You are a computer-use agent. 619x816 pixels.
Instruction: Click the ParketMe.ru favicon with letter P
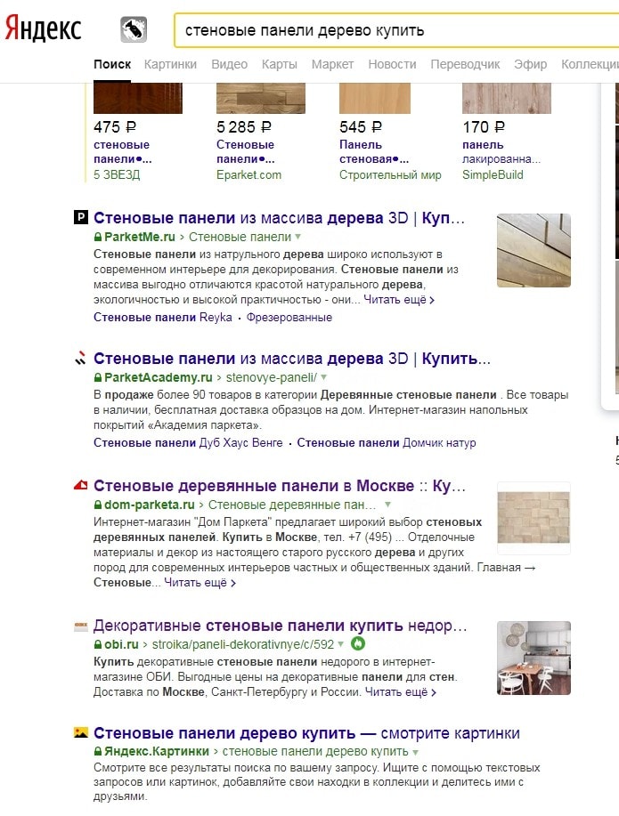click(x=81, y=217)
